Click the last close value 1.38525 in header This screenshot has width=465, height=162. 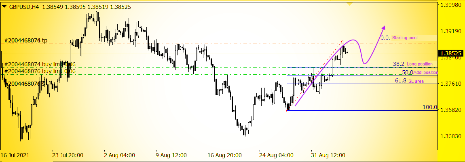[120, 7]
